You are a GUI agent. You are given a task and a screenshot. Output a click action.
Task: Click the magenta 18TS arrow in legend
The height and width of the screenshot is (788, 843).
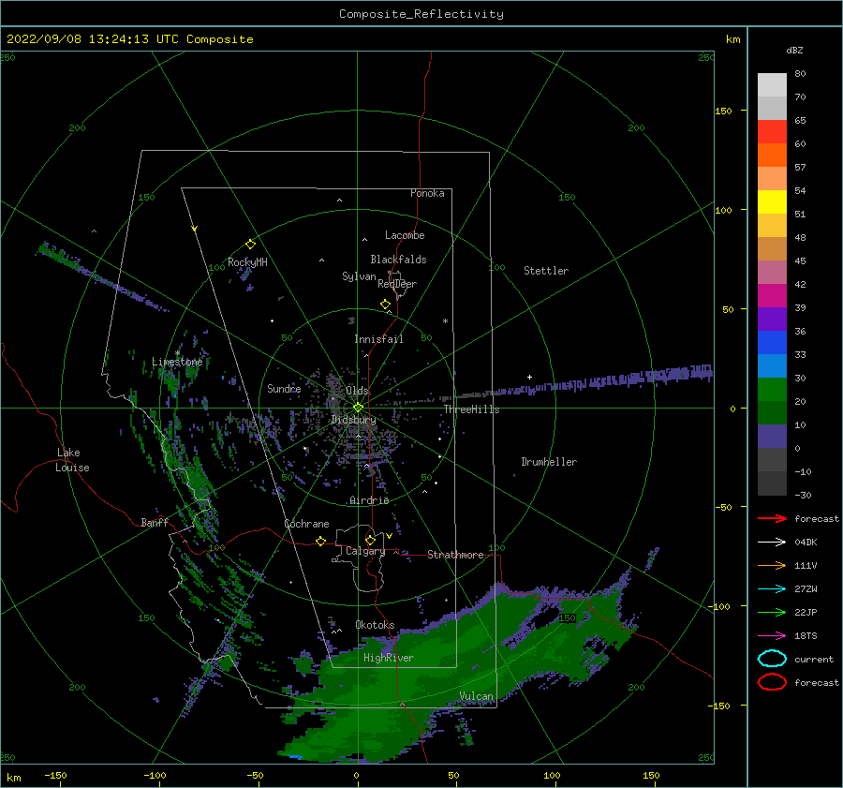click(x=772, y=636)
